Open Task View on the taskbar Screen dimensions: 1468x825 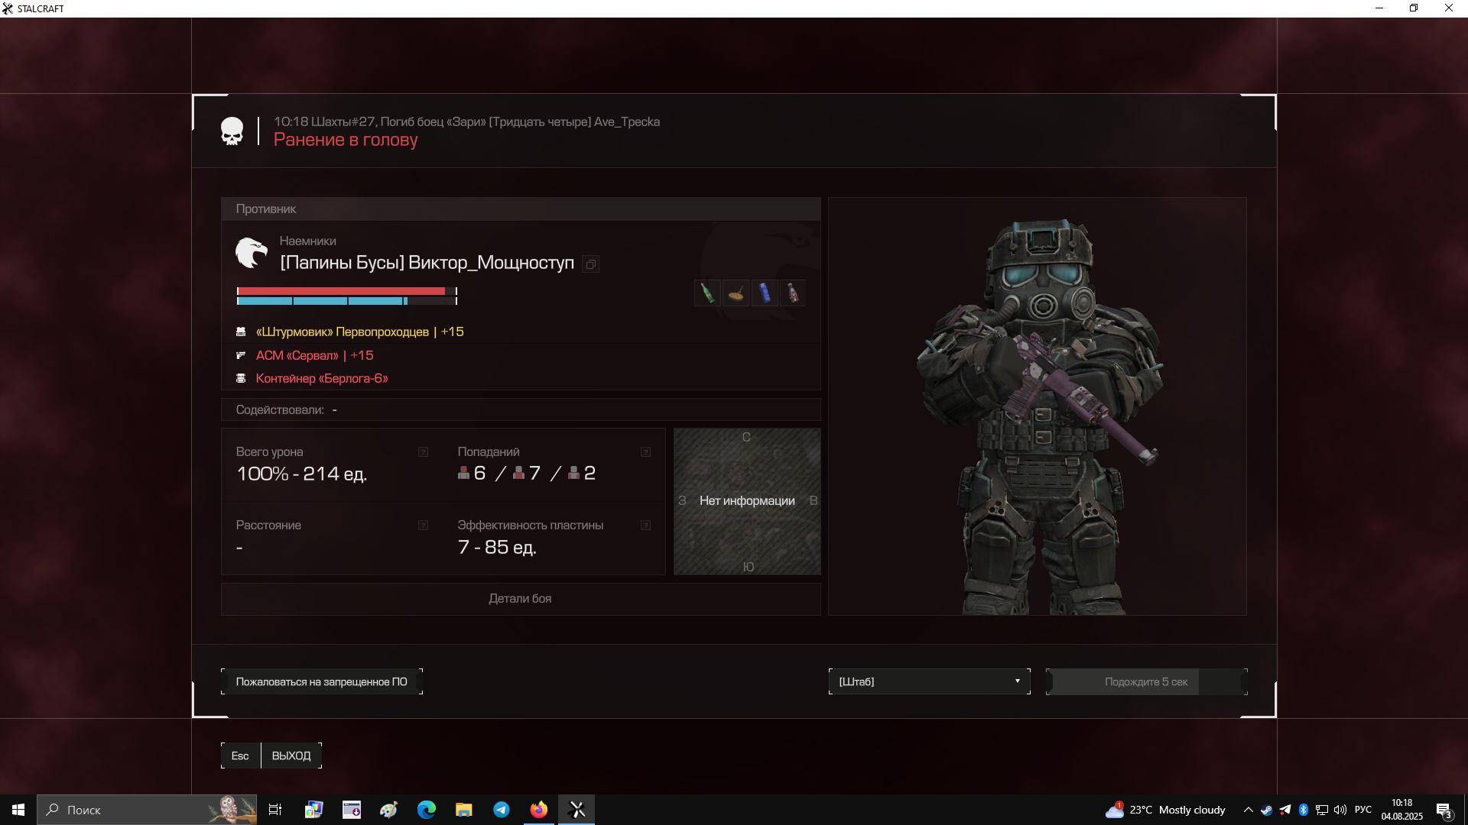[x=275, y=810]
